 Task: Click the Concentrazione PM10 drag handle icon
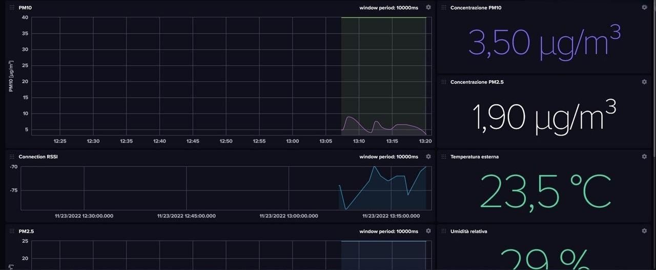coord(444,8)
